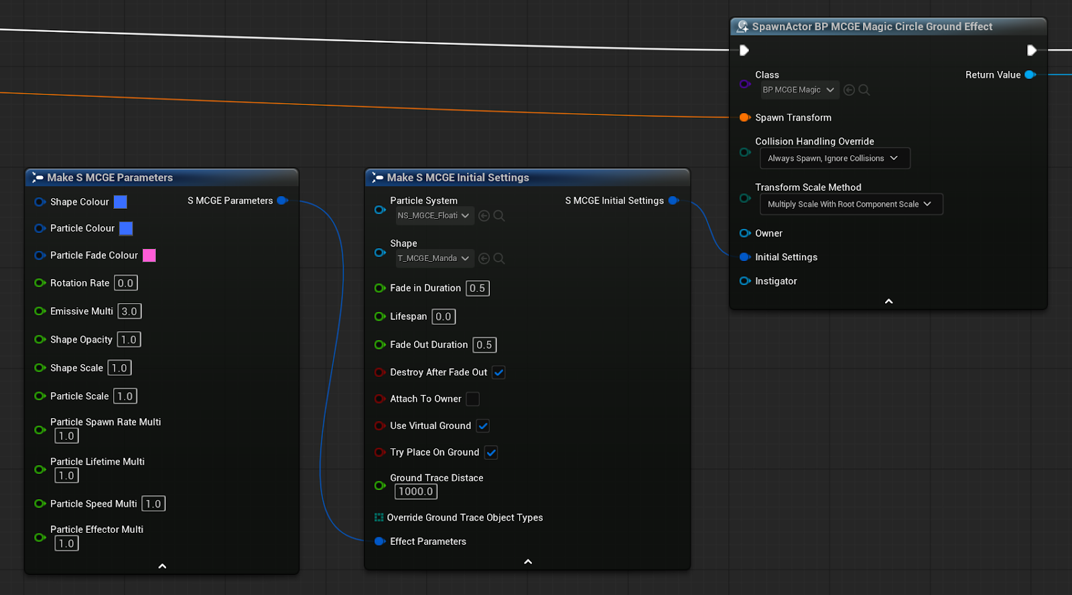Collapse the SpawnActor node advanced pins

888,301
